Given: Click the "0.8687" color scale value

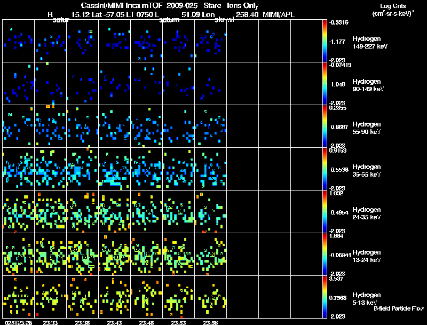Looking at the screenshot, I should (339, 127).
